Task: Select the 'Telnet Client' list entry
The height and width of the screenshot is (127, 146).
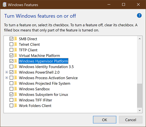Action: coord(29,44)
